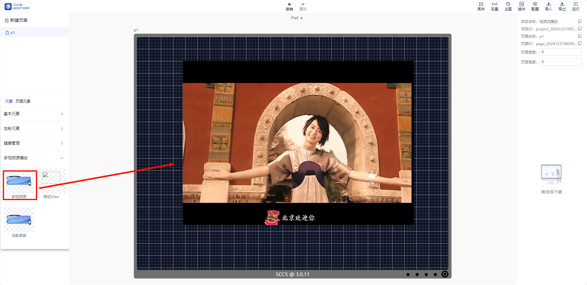Expand the 健康管理 category

coord(33,143)
